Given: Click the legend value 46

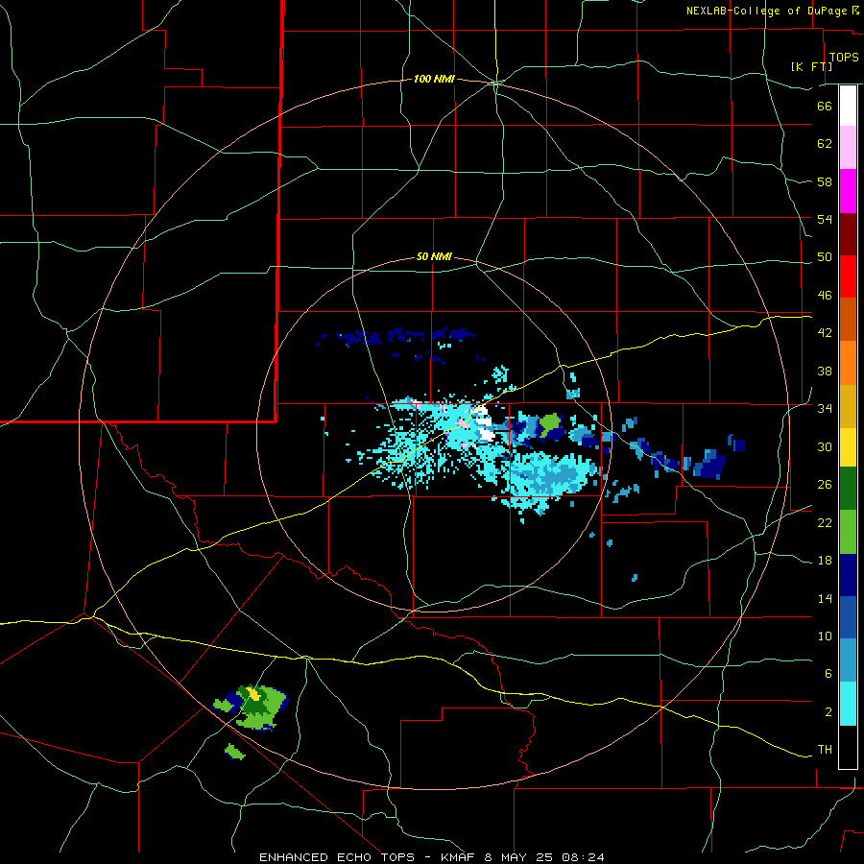Looking at the screenshot, I should tap(825, 296).
